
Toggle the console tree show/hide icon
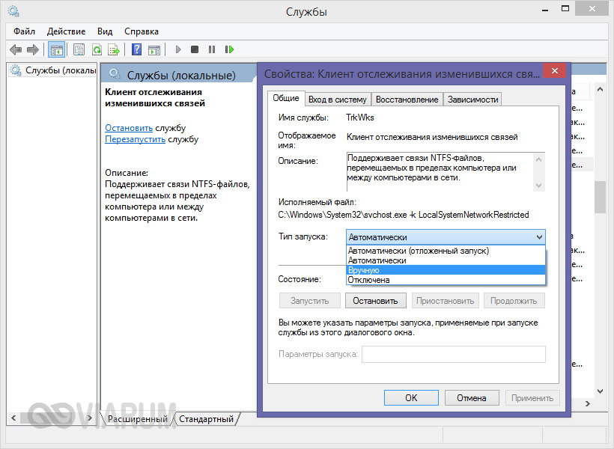(x=55, y=49)
